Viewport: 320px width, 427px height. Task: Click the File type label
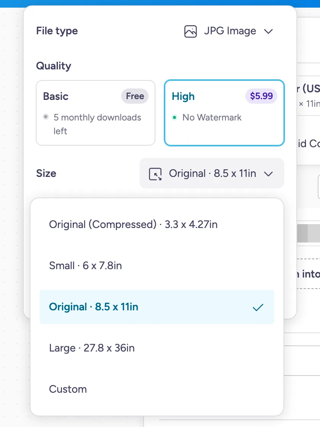coord(57,31)
